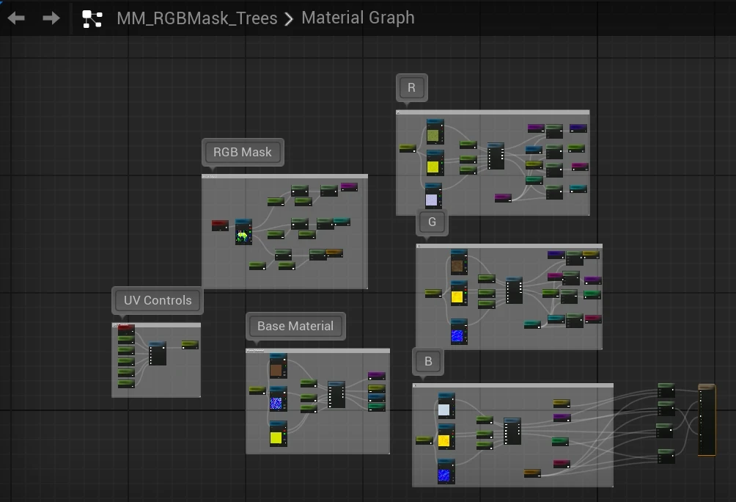The height and width of the screenshot is (502, 736).
Task: Select the brown bark texture sample in the G group
Action: 457,262
